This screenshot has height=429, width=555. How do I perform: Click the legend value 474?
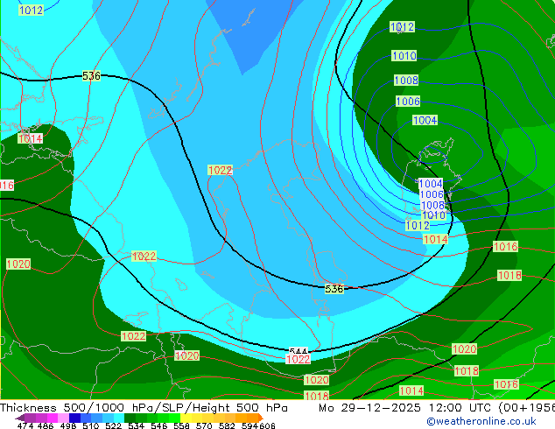point(25,425)
